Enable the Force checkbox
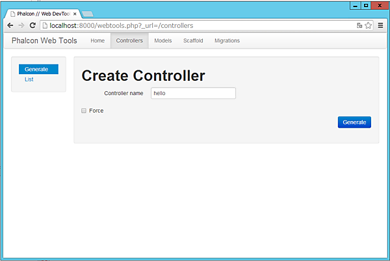 [84, 111]
